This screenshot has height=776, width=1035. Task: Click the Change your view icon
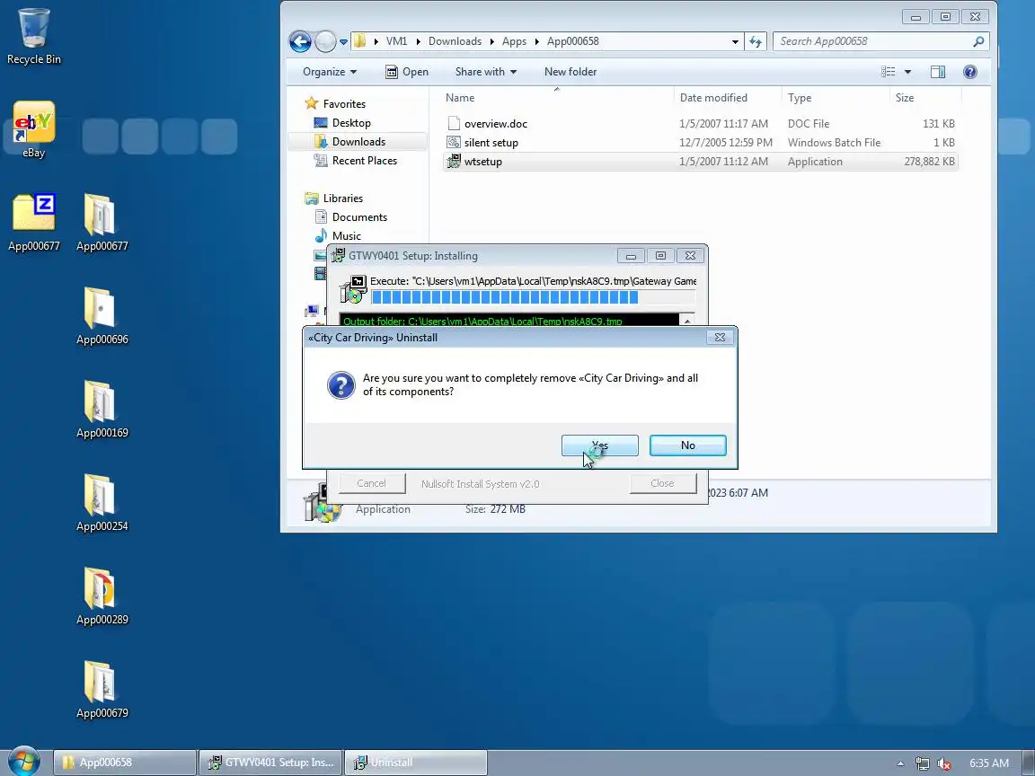point(889,72)
